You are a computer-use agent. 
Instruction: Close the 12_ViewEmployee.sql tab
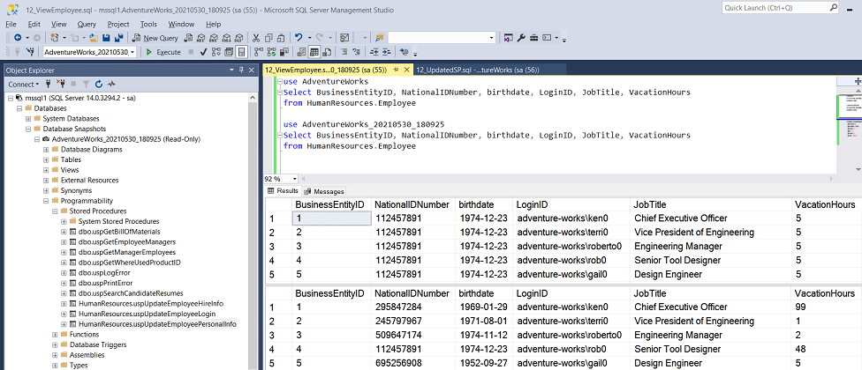tap(407, 70)
